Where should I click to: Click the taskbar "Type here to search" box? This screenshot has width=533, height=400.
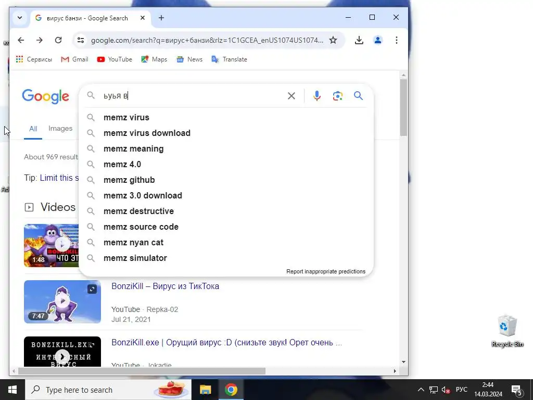pyautogui.click(x=108, y=390)
